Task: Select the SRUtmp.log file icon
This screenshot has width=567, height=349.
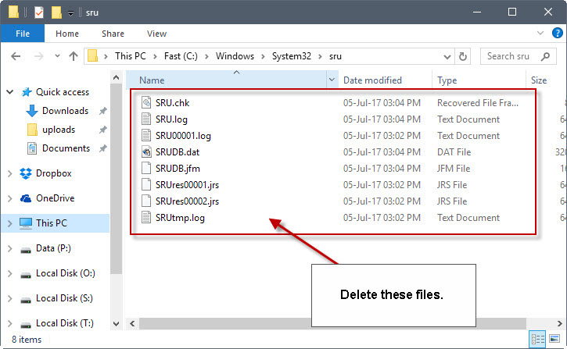Action: click(146, 218)
